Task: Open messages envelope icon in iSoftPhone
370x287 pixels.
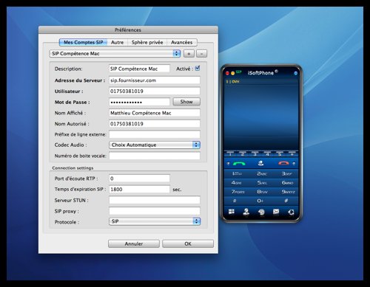Action: [x=276, y=211]
